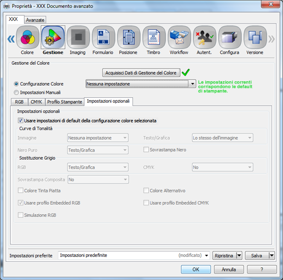Screen dimensions: 283x280
Task: Click the green 'Le impostazioni correnti' message
Action: (225, 87)
